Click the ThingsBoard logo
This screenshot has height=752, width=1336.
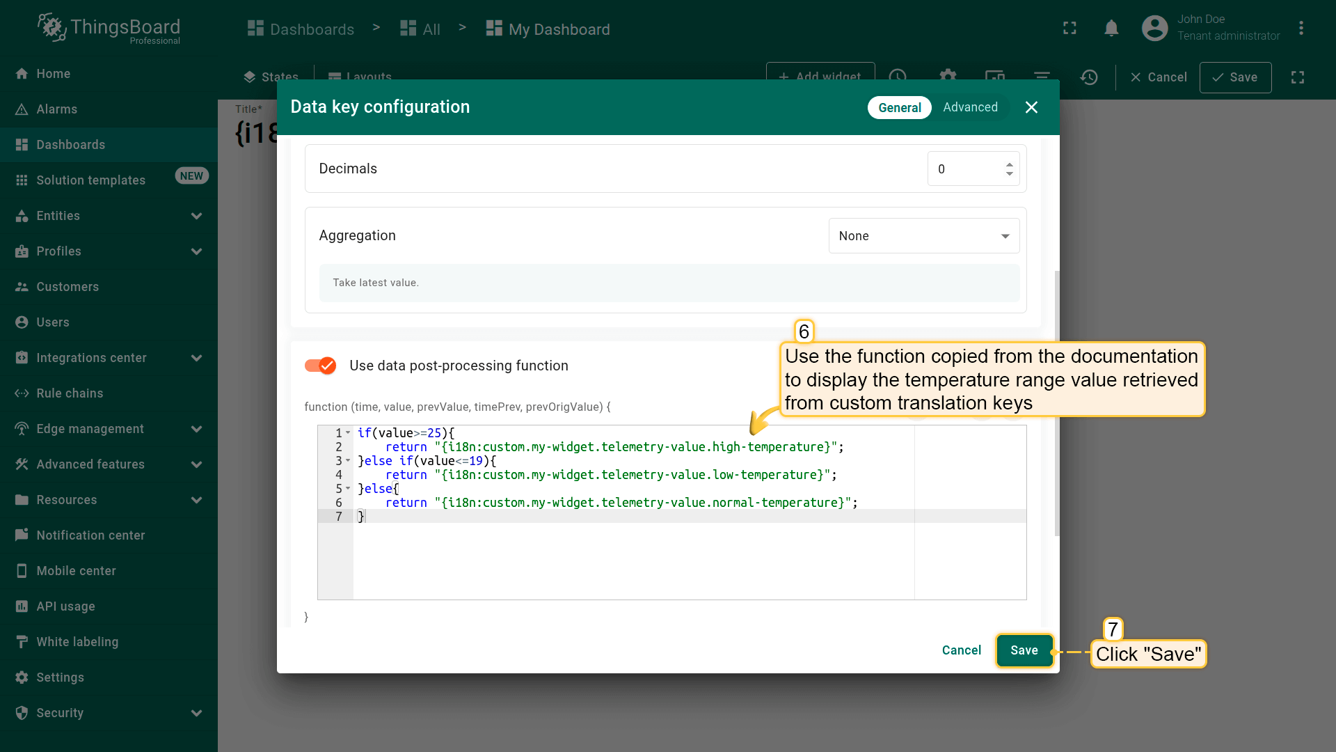109,29
